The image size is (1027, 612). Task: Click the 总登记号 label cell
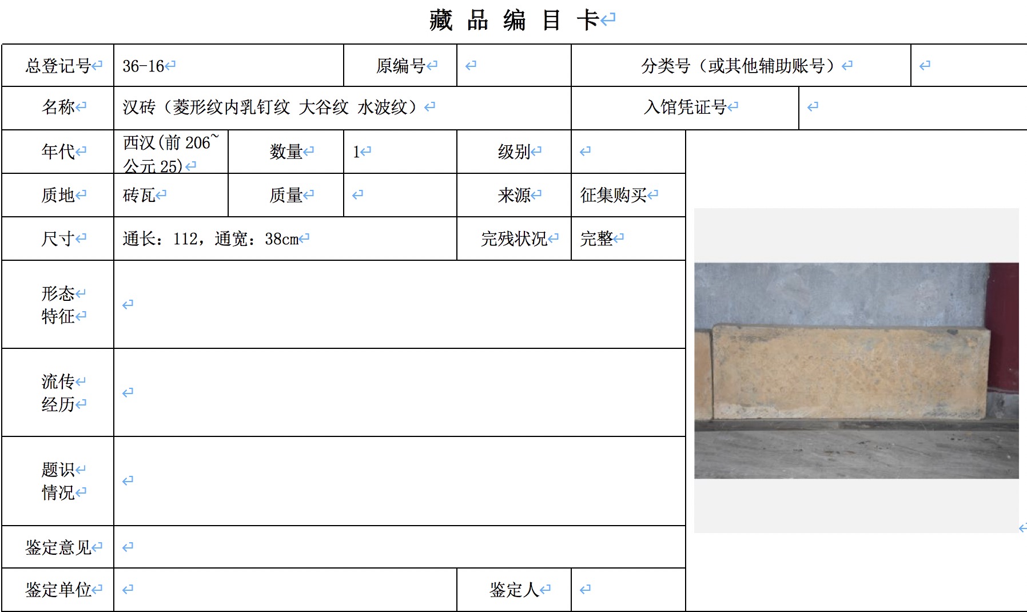(x=58, y=65)
